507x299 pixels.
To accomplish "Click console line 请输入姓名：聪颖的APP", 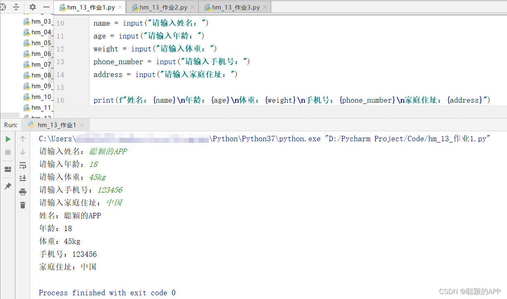I will 83,152.
